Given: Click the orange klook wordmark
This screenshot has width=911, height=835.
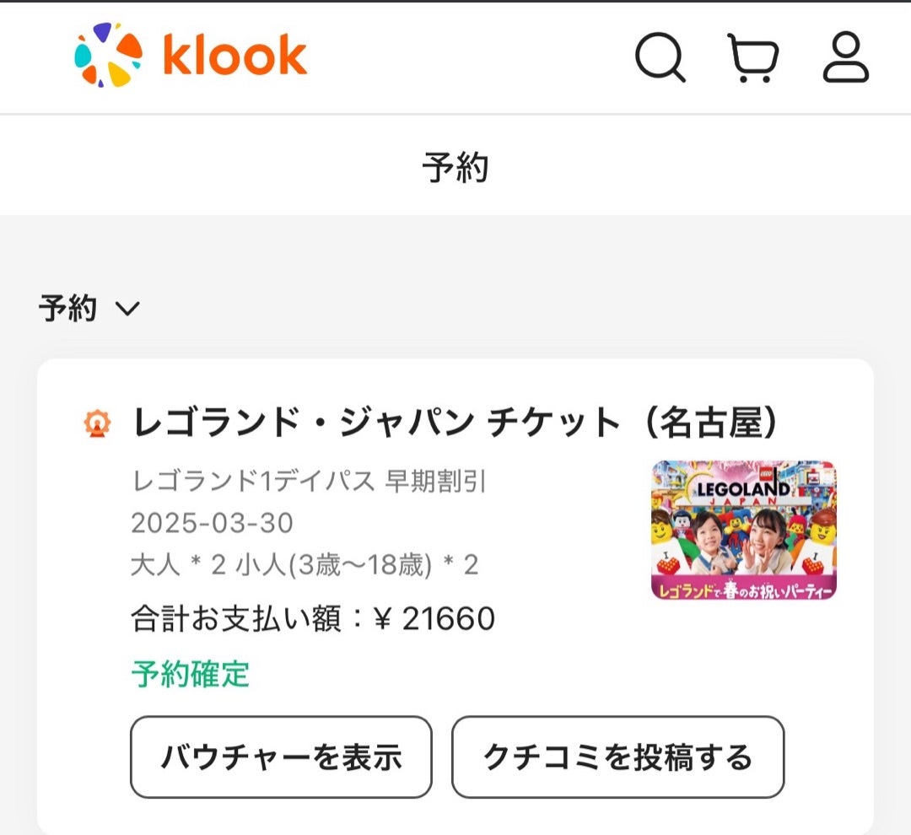Looking at the screenshot, I should click(234, 55).
